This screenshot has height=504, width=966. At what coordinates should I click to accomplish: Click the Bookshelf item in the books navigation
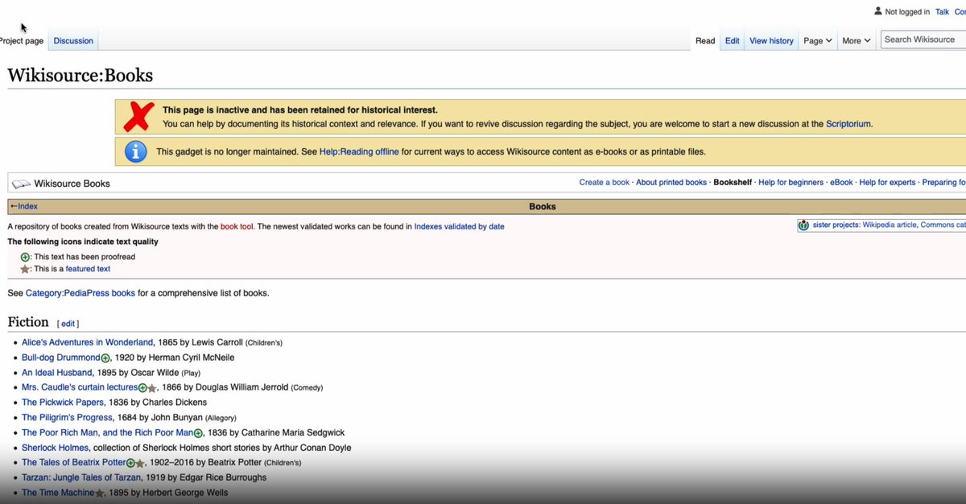point(733,183)
